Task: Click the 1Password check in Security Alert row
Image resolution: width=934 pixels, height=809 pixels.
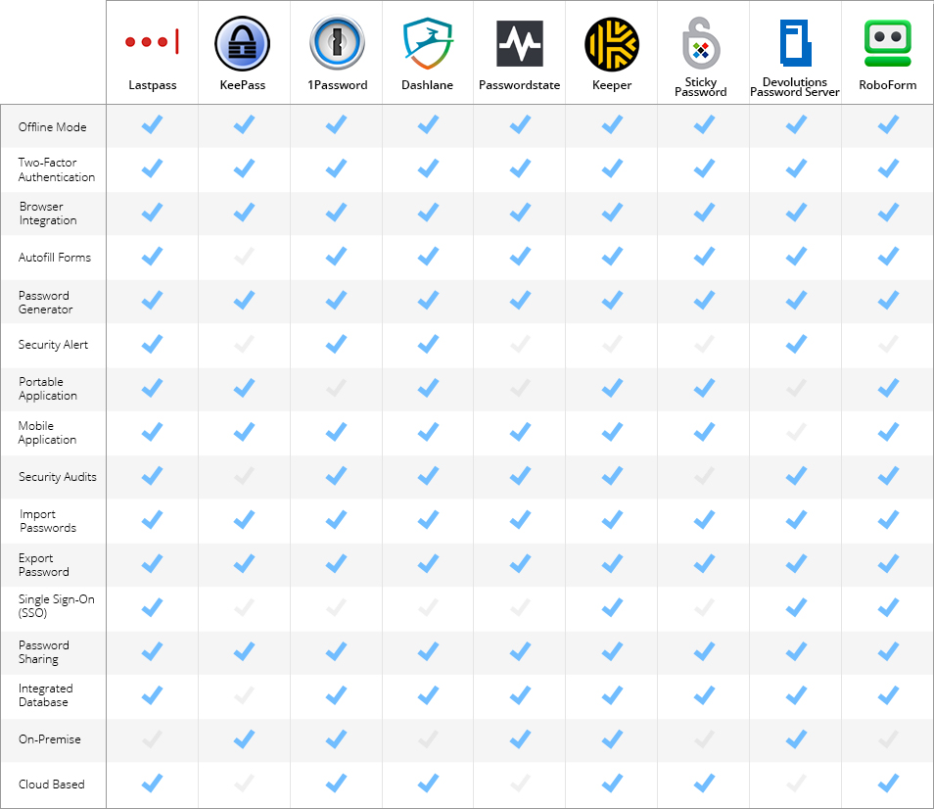Action: (x=337, y=344)
